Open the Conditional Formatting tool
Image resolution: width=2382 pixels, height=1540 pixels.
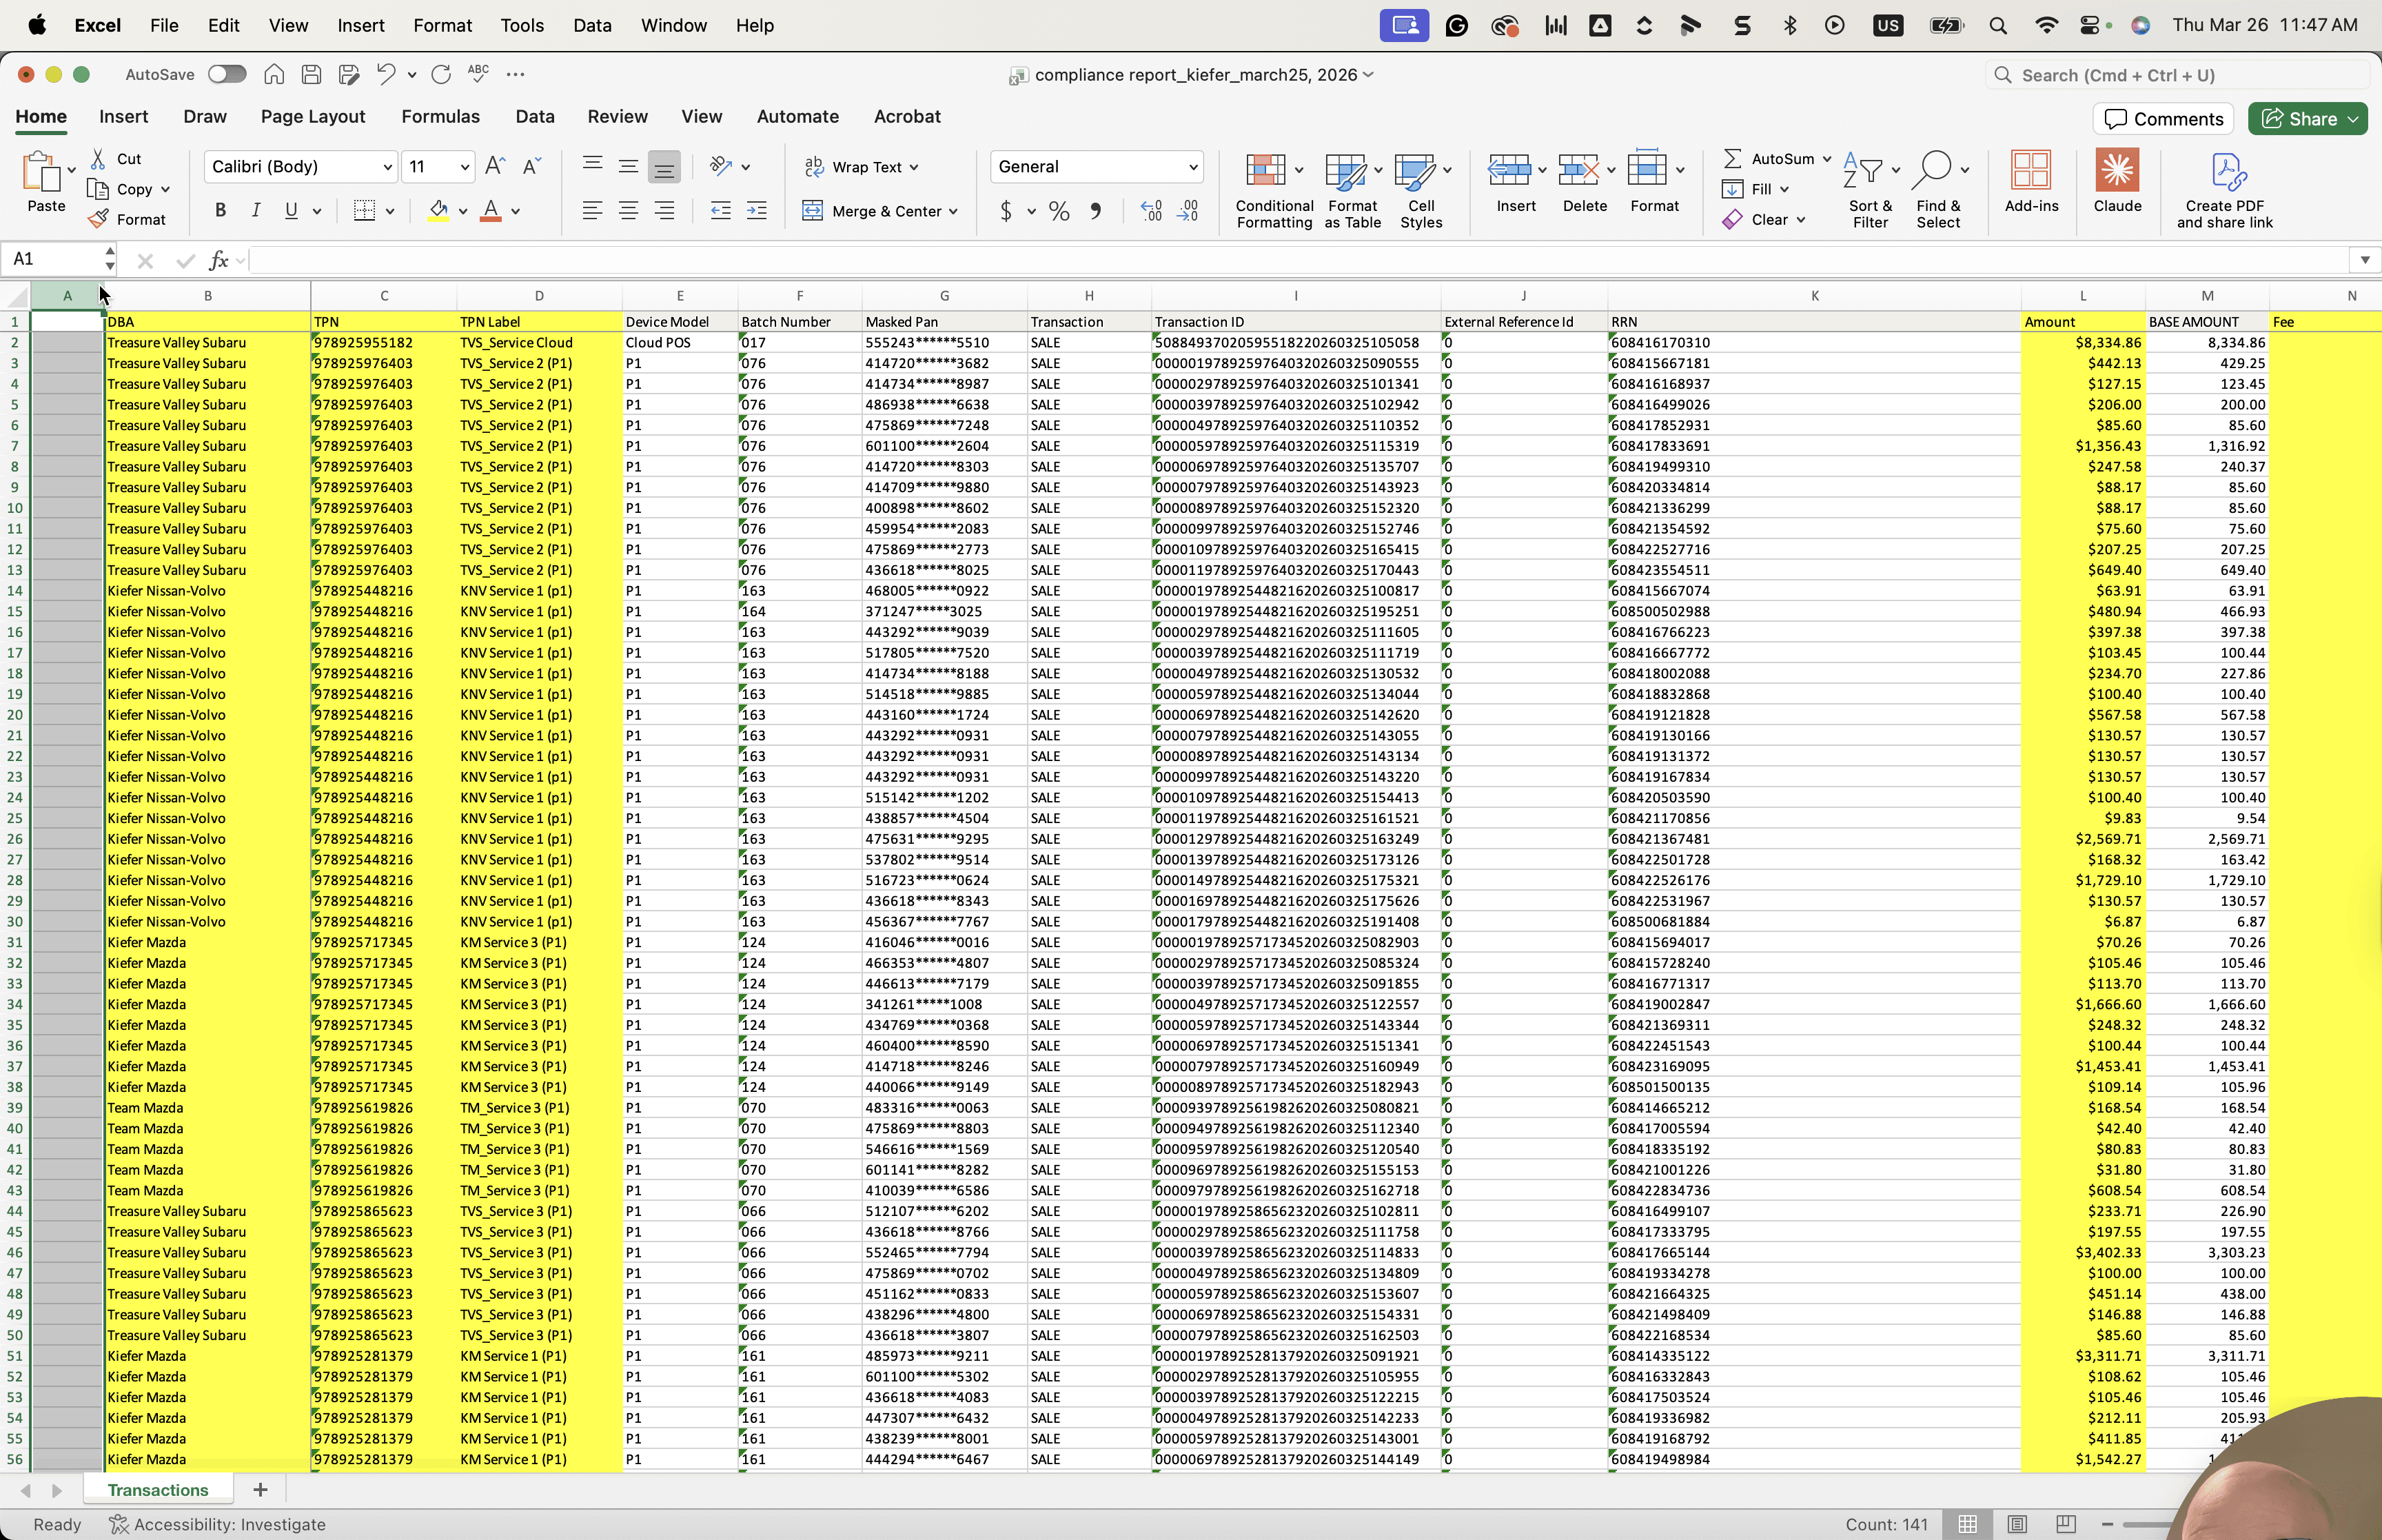point(1274,190)
